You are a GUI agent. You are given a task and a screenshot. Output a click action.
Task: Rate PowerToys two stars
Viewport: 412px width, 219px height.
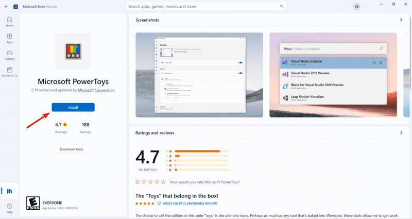(x=144, y=182)
